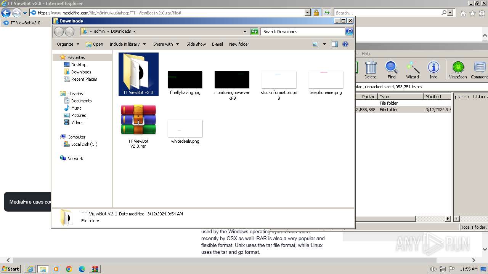
Task: Click the Explorer back navigation button
Action: pos(59,32)
